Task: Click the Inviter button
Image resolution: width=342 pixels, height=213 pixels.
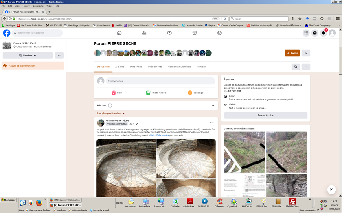Action: coord(292,53)
